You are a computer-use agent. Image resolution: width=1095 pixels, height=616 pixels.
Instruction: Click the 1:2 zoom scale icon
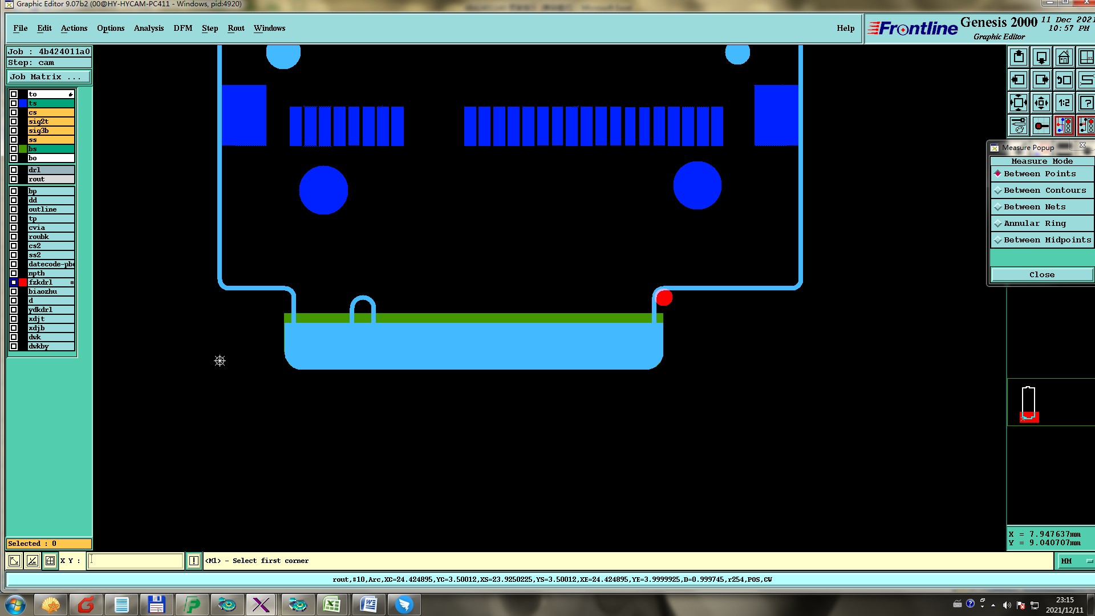pos(1064,103)
